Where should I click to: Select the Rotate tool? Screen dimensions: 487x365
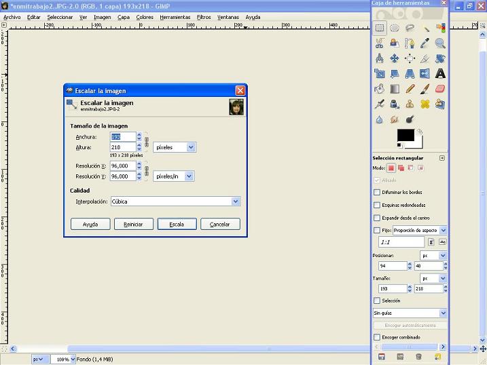[440, 58]
